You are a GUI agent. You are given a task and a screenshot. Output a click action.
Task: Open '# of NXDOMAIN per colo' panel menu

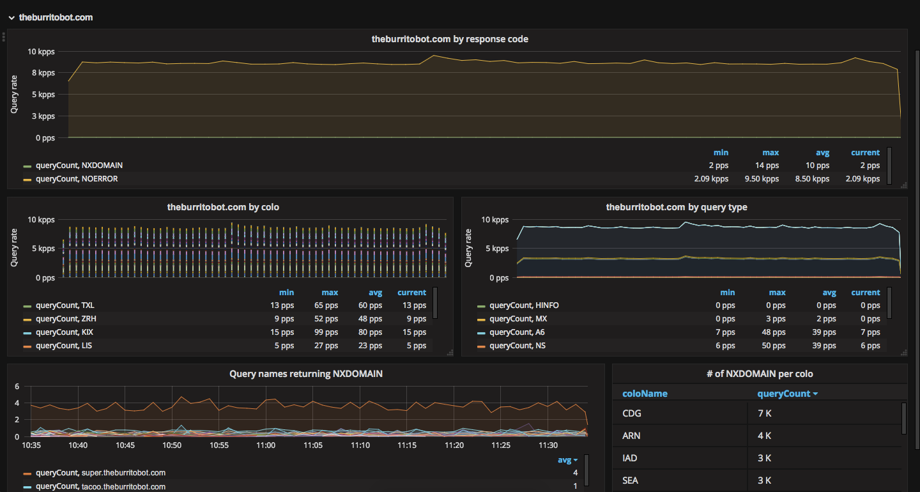(760, 374)
